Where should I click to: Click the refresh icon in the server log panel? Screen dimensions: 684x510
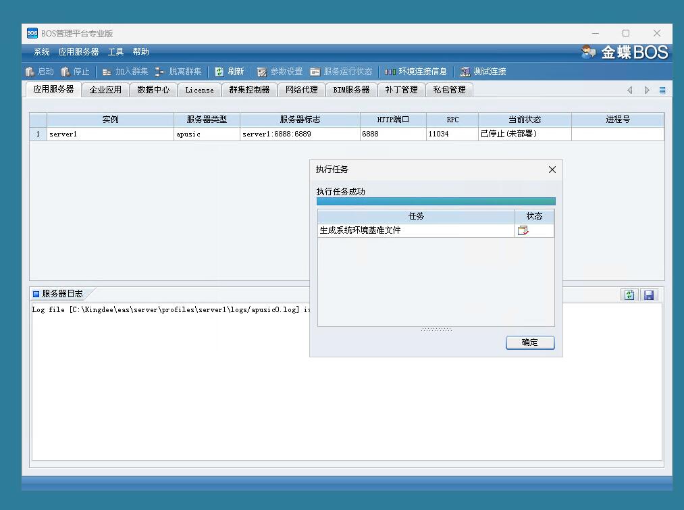[x=629, y=295]
